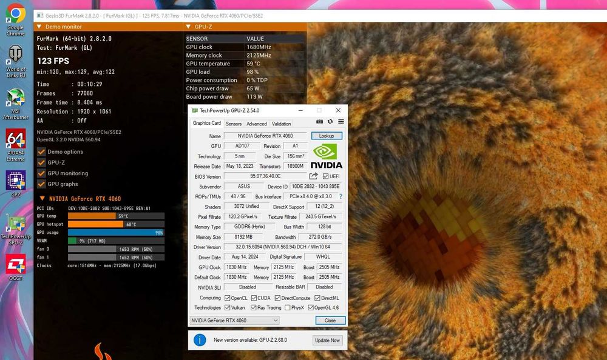Toggle GPU graphs checkbox
The height and width of the screenshot is (360, 607).
(41, 184)
